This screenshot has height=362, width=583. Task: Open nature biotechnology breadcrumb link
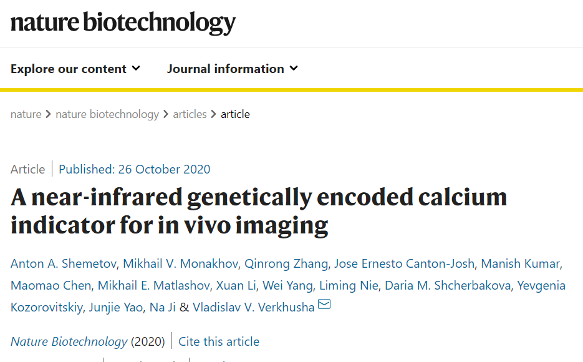[x=107, y=114]
